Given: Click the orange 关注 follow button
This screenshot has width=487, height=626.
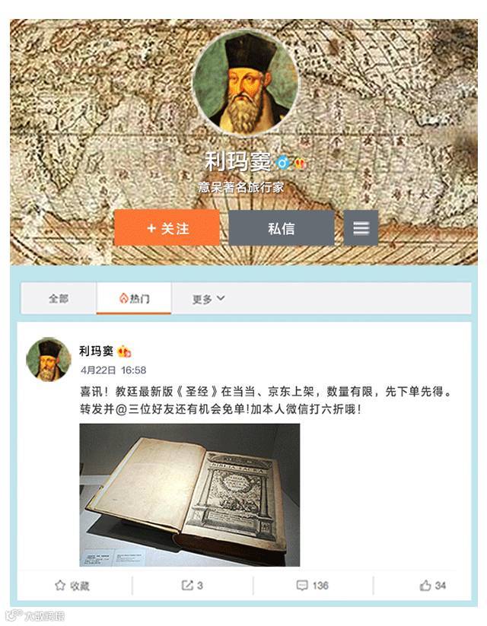Looking at the screenshot, I should point(167,227).
